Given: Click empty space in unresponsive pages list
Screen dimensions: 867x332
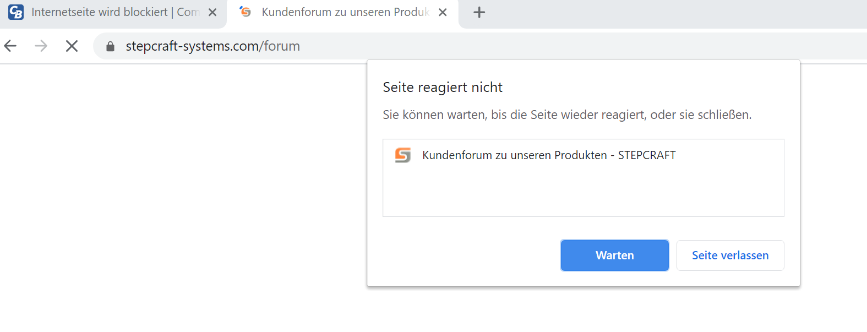Looking at the screenshot, I should tap(582, 193).
